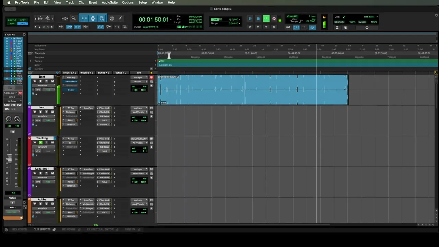The width and height of the screenshot is (439, 247).
Task: Pick the Pencil tool
Action: (x=120, y=19)
